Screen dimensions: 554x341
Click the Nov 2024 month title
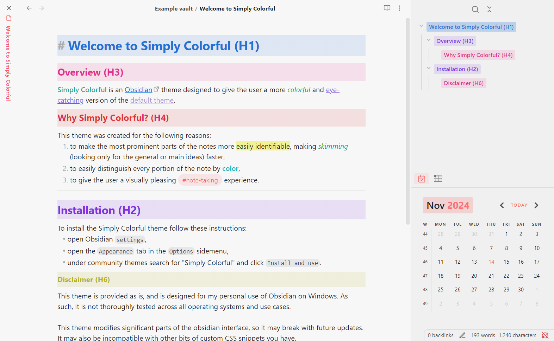(448, 205)
